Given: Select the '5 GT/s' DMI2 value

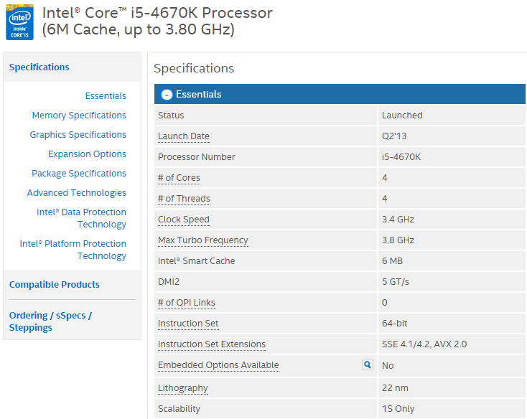Looking at the screenshot, I should click(x=395, y=282).
